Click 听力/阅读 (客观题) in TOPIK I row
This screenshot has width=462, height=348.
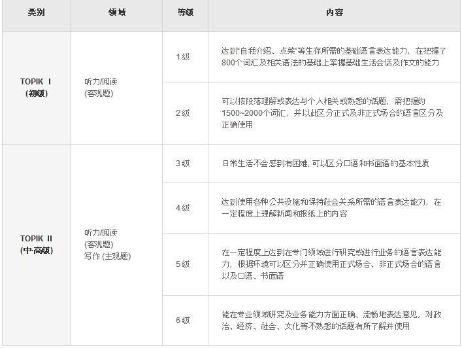point(101,88)
